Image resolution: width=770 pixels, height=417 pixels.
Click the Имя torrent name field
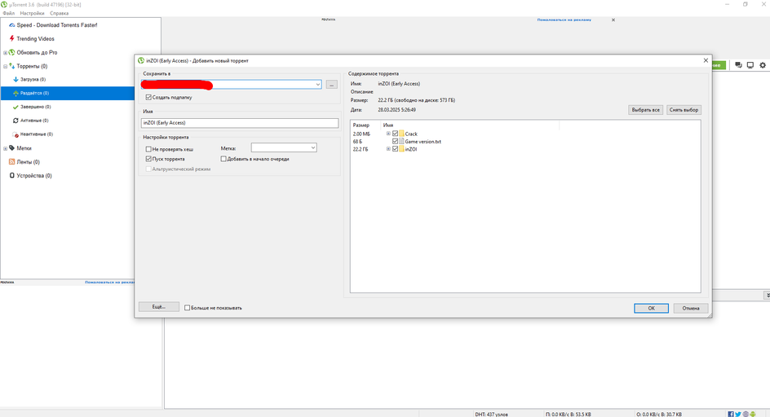[x=240, y=123]
